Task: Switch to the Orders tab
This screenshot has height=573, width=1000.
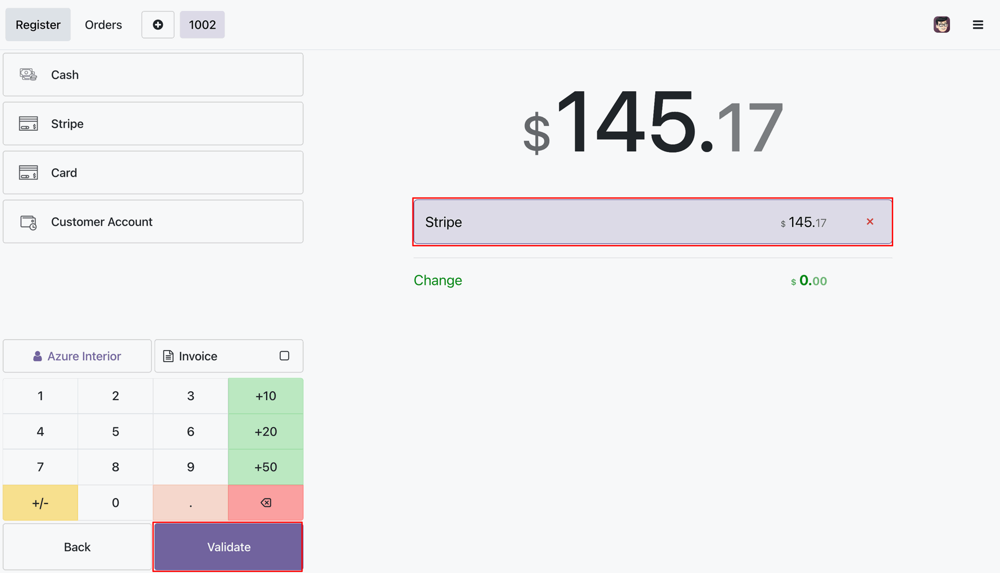Action: click(x=103, y=24)
